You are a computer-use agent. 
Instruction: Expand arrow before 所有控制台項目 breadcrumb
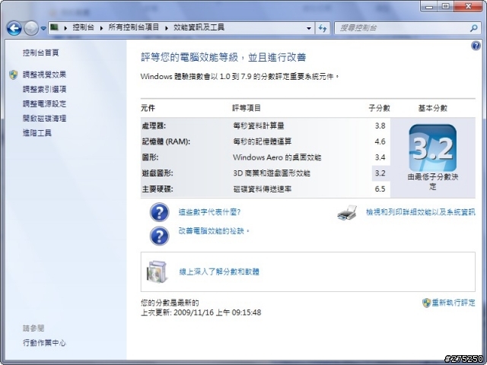point(101,28)
